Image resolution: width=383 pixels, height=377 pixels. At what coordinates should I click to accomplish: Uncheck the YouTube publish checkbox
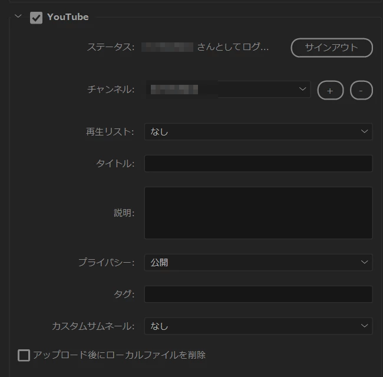pos(36,18)
